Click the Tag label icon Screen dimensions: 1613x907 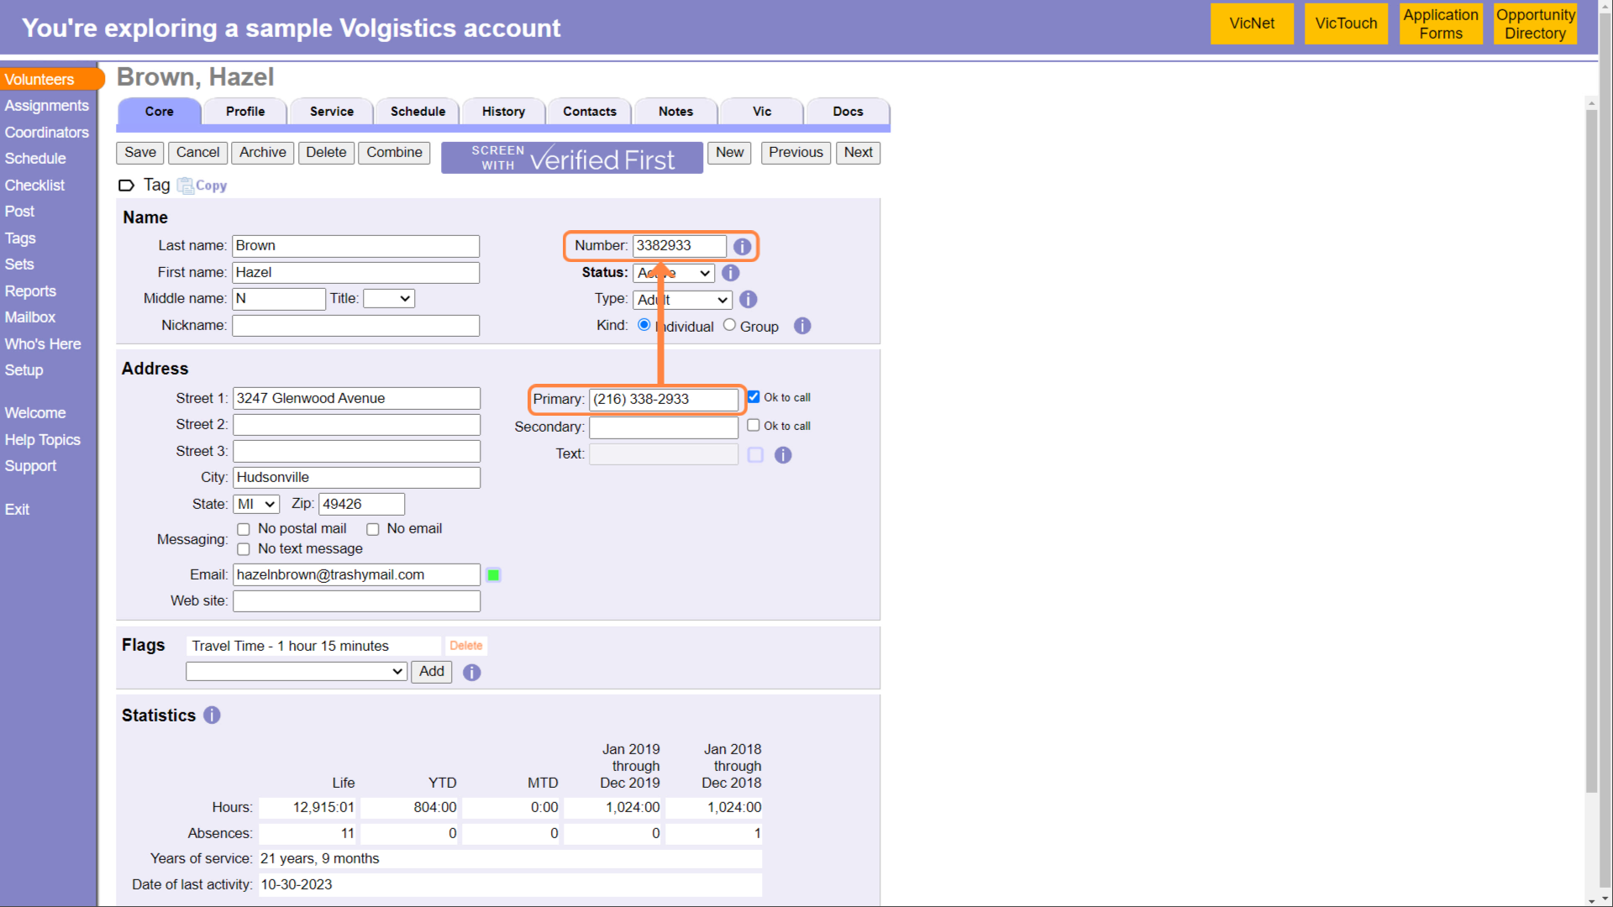[x=126, y=186]
